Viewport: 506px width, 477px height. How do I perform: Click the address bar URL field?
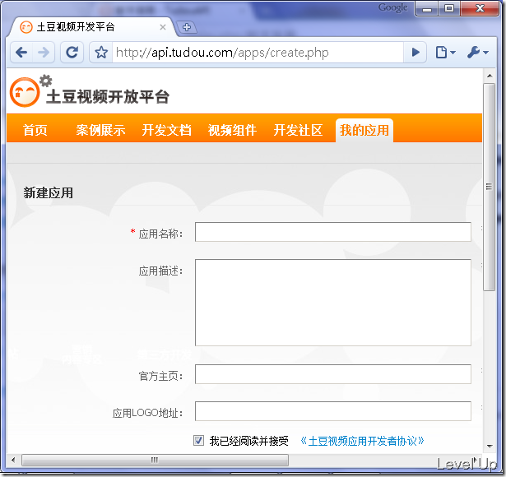tap(258, 53)
